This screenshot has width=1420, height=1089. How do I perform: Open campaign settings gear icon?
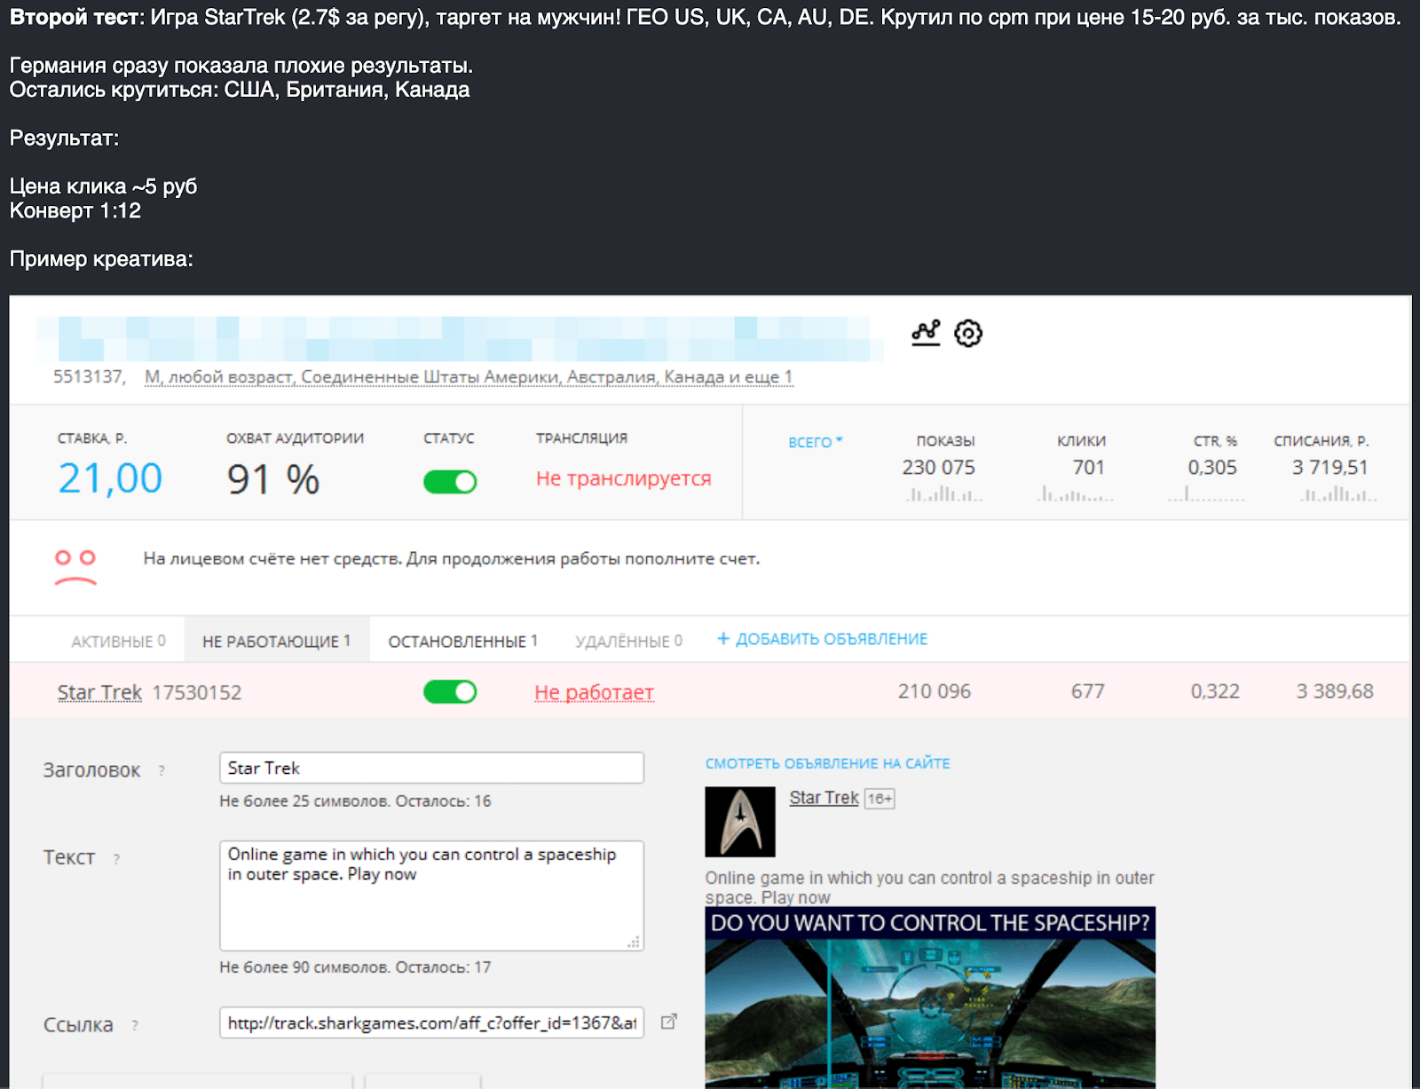coord(968,334)
